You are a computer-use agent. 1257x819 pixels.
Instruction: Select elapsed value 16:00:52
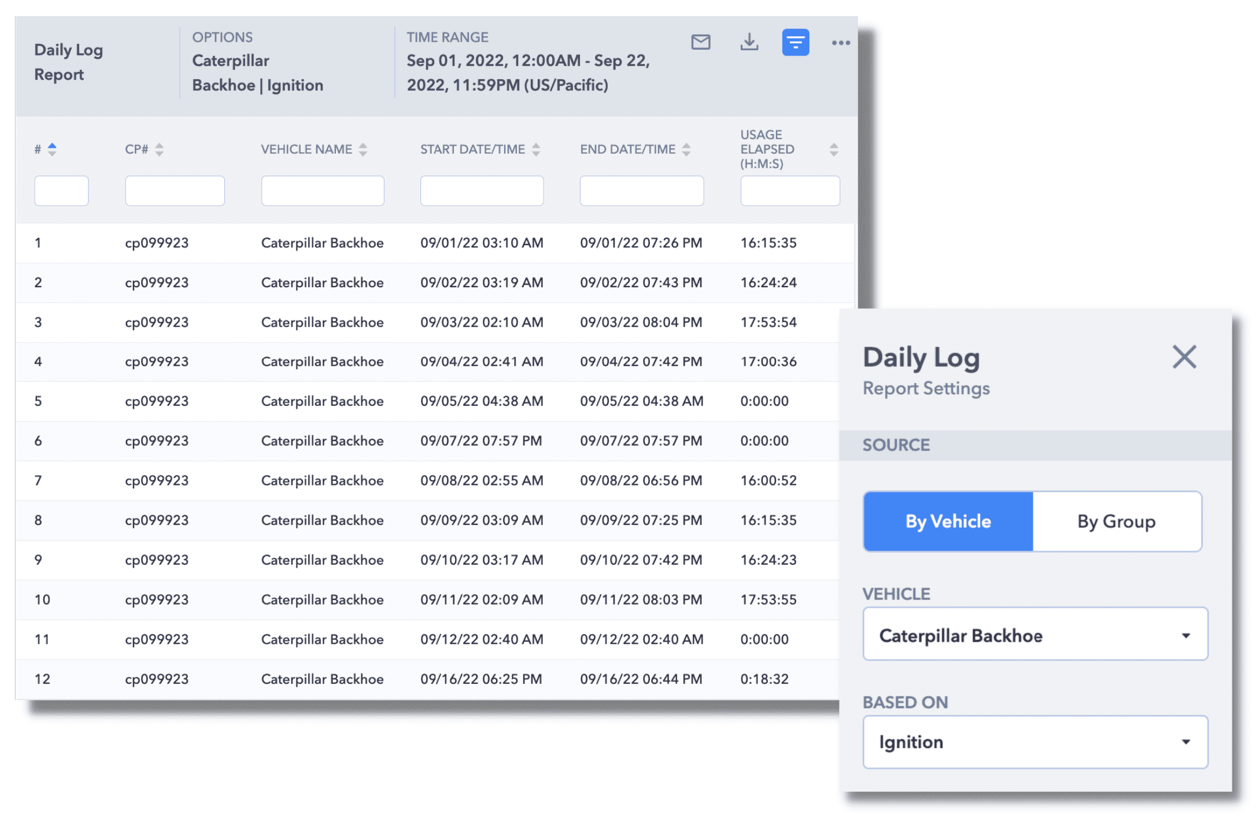tap(768, 481)
